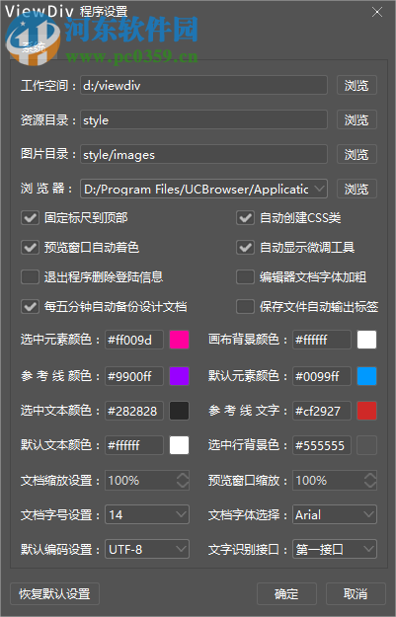This screenshot has height=617, width=396.
Task: Uncheck 固定标尺到顶部
Action: (x=30, y=217)
